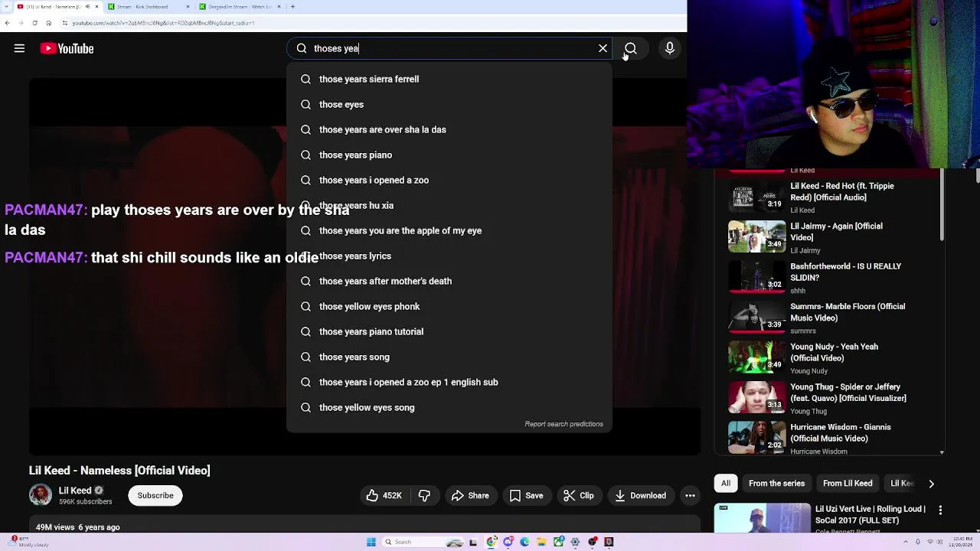Open 'Report search predictions' link
Screen dimensions: 980x551
pos(563,424)
